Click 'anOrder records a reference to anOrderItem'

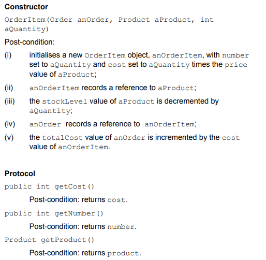click(113, 124)
